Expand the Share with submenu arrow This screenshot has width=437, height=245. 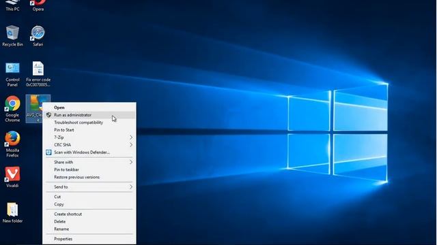pos(131,162)
